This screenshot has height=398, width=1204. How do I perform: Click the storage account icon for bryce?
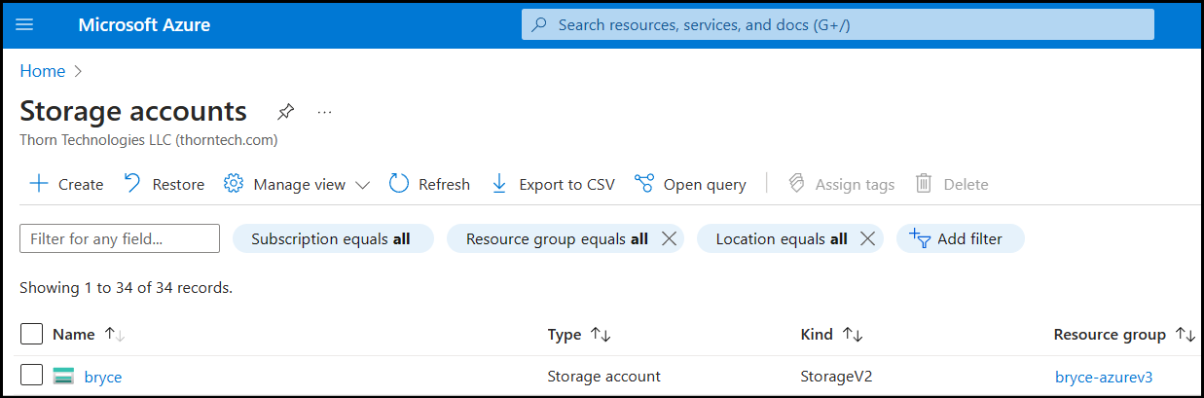point(64,377)
